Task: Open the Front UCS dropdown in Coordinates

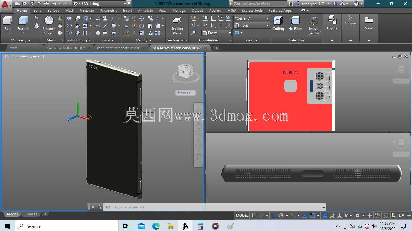Action: 216,33
